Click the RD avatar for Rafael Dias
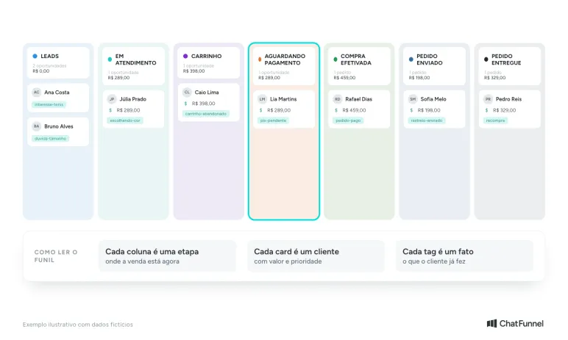This screenshot has width=568, height=340. coord(338,99)
